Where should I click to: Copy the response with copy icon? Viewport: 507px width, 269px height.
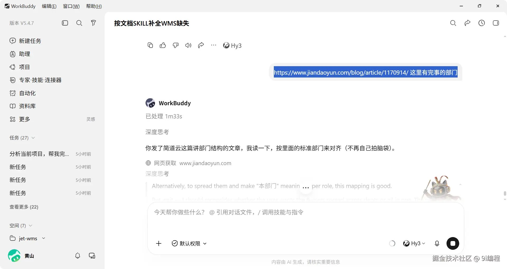[150, 45]
